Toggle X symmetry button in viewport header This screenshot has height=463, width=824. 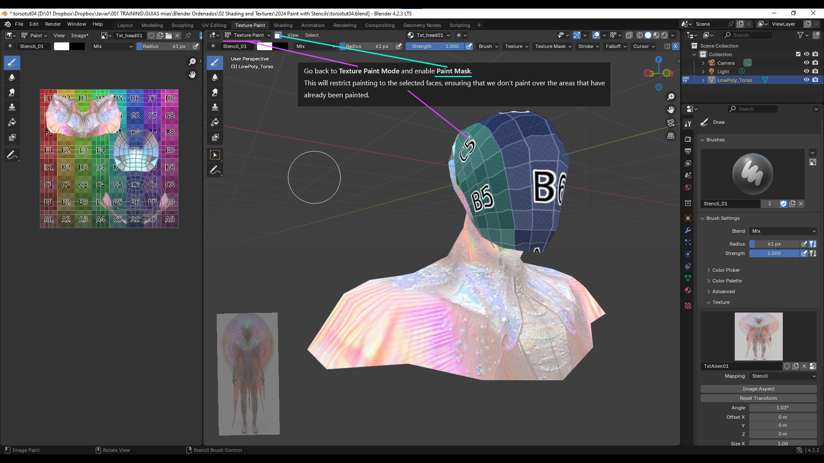675,46
